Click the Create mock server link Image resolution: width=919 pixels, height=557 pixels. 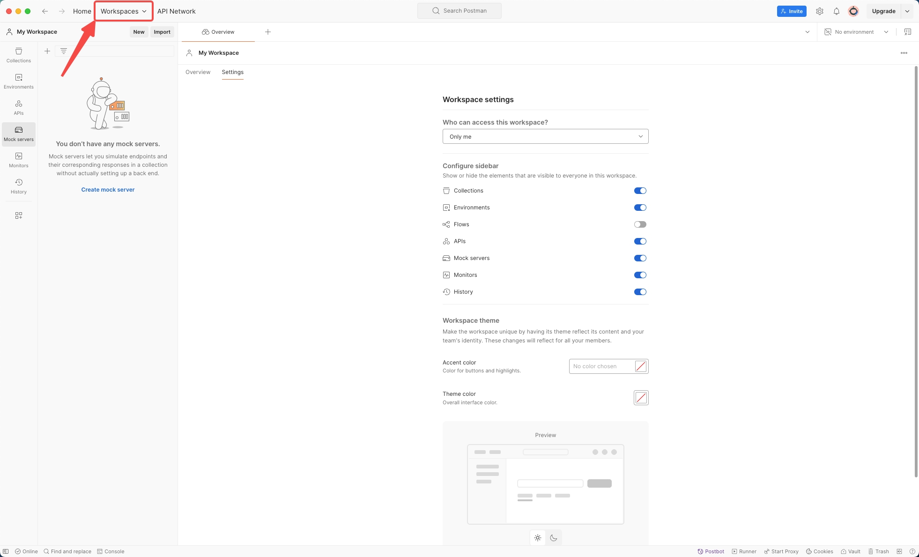click(x=108, y=190)
